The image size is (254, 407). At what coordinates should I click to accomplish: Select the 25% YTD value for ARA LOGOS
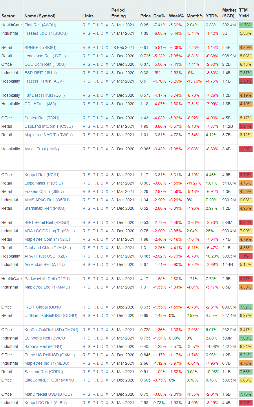210,231
